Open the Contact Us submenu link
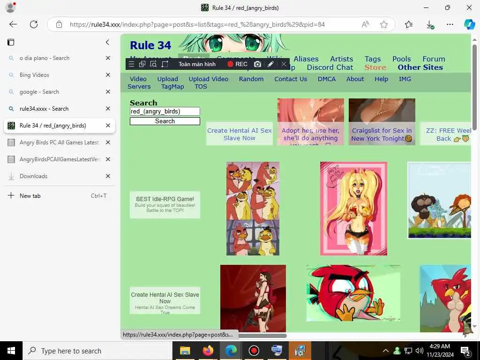 291,79
